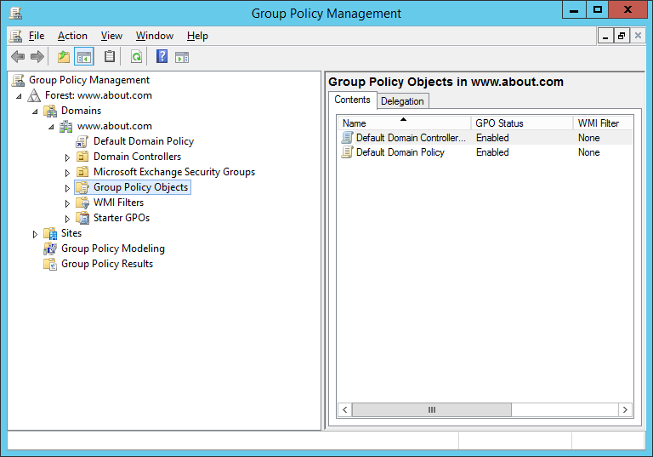Click the Up one level folder icon
This screenshot has width=653, height=457.
[63, 57]
